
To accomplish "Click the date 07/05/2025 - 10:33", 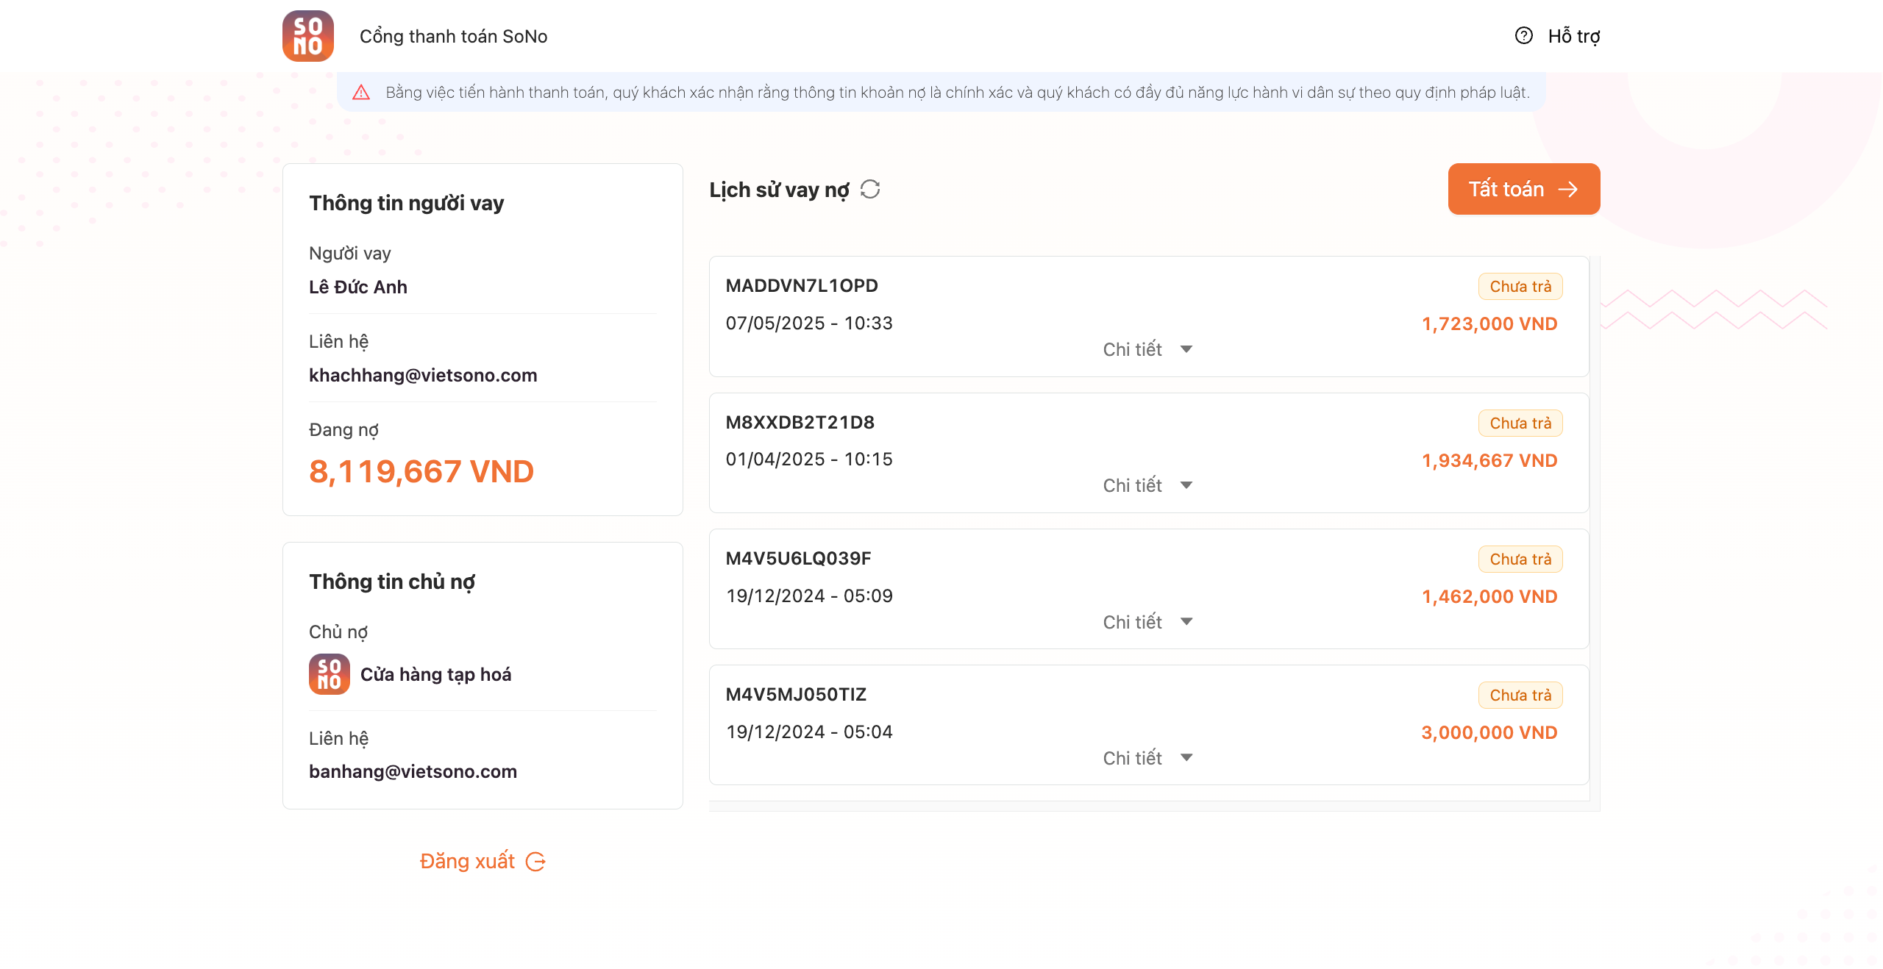I will tap(809, 323).
